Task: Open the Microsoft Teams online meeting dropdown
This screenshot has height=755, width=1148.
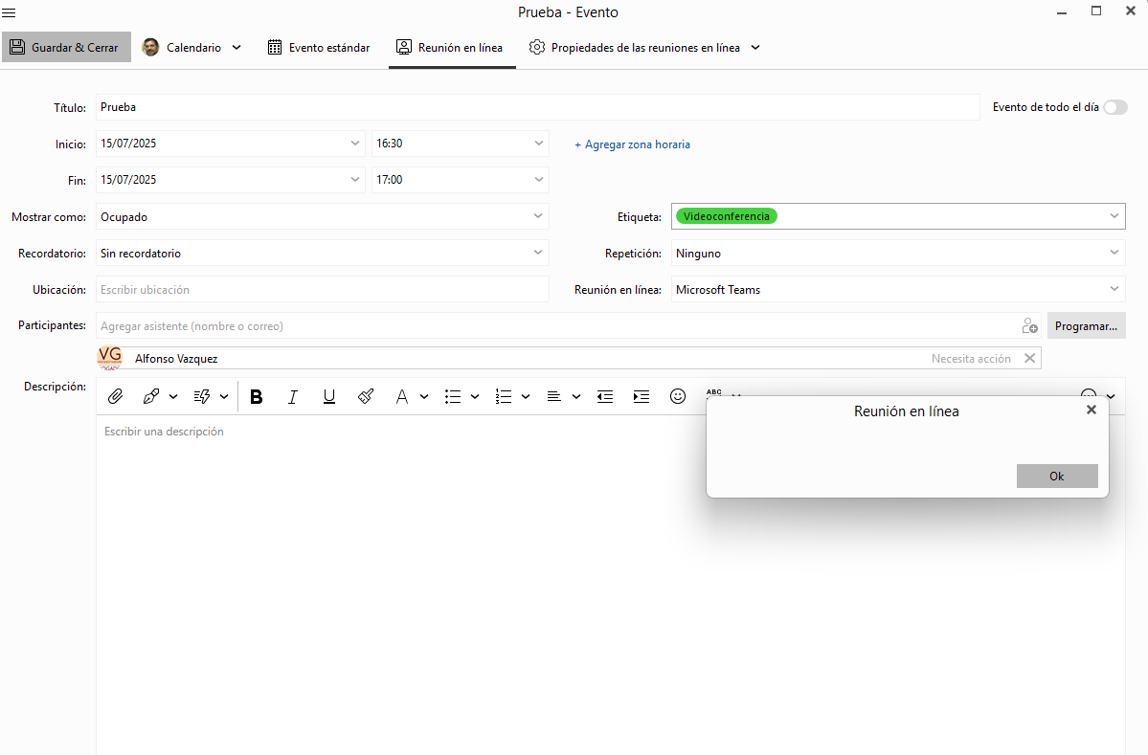Action: [898, 290]
